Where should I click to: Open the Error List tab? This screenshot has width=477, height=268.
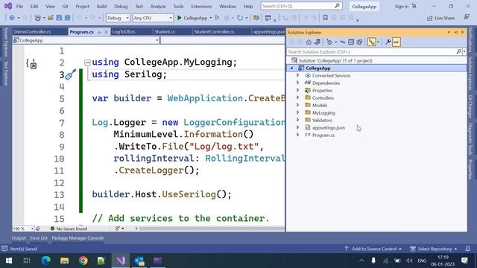pos(39,238)
